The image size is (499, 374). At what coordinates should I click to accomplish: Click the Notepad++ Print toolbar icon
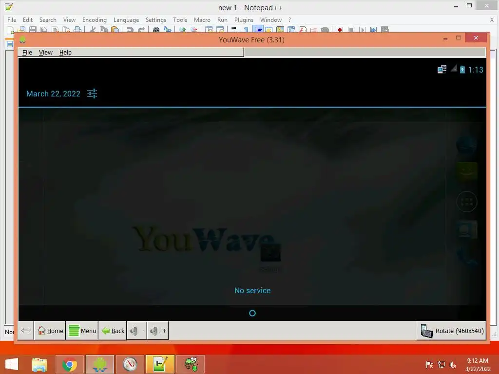[x=77, y=30]
